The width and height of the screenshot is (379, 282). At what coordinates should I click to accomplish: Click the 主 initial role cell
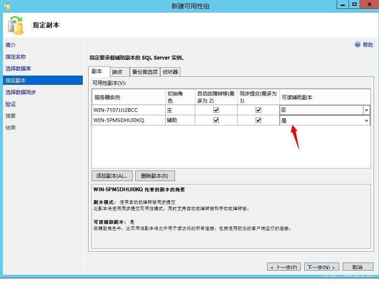[x=180, y=110]
